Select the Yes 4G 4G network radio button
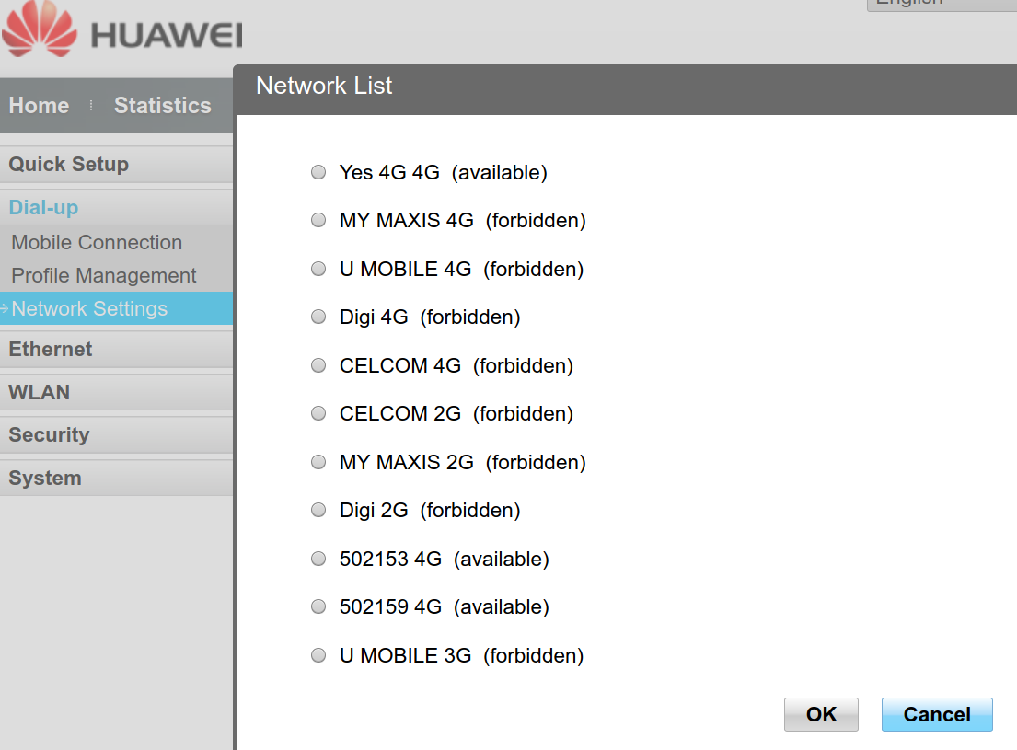Screen dimensions: 1017x750 click(x=318, y=172)
